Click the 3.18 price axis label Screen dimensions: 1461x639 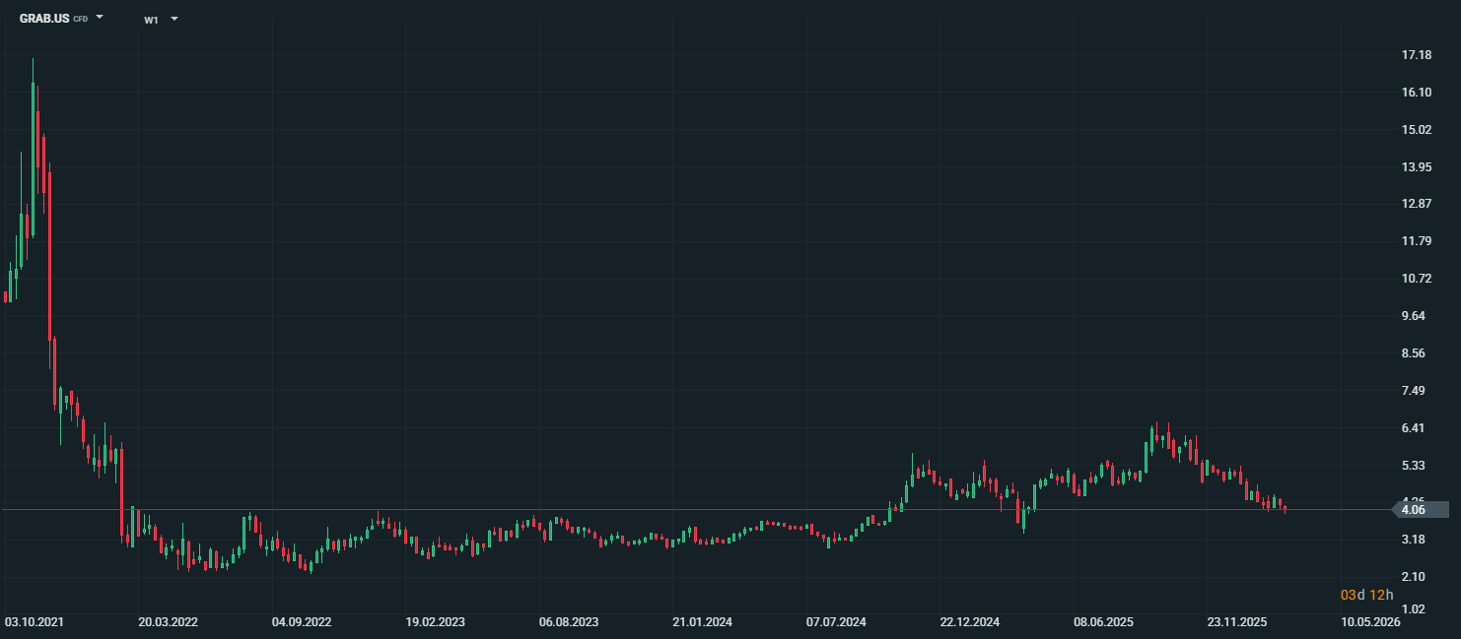(1416, 540)
